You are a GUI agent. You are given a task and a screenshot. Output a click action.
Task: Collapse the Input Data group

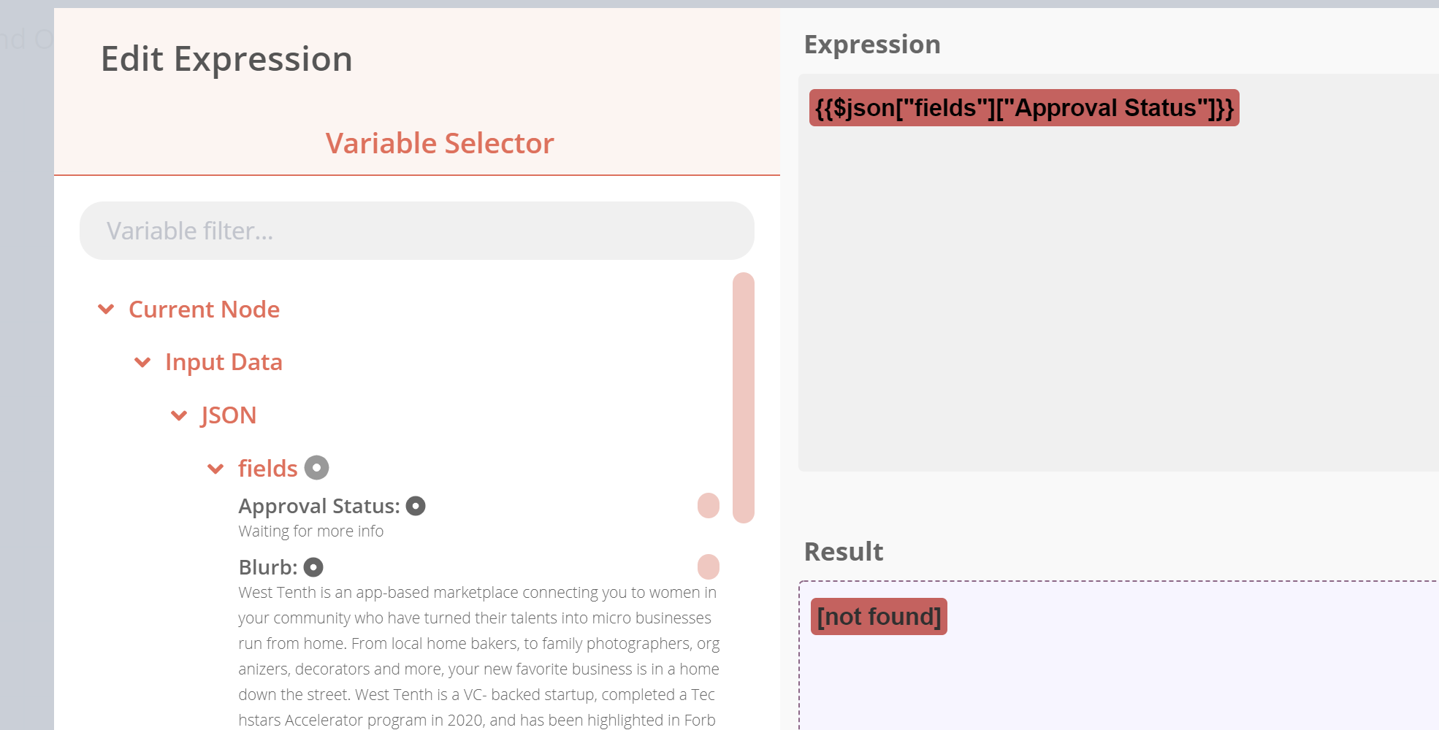[142, 362]
